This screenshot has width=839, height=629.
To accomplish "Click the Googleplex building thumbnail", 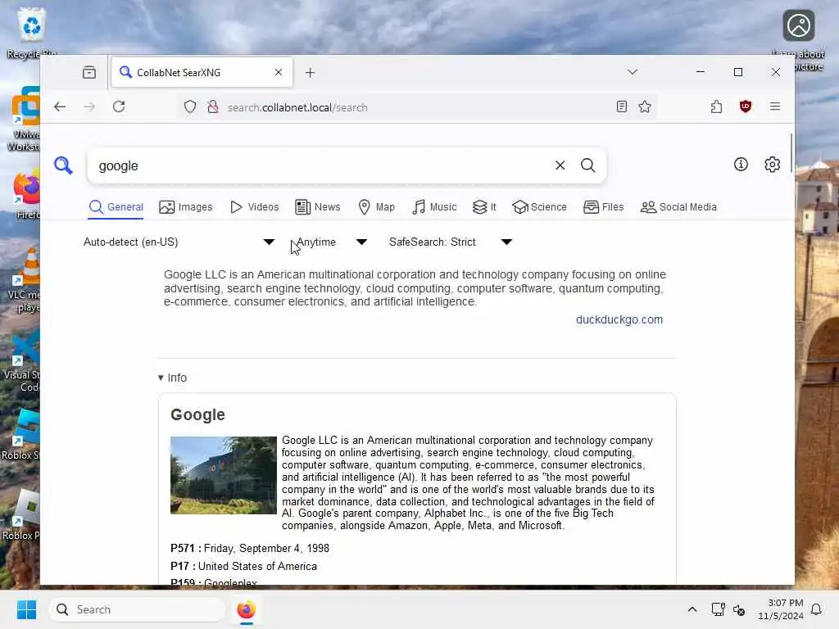I will pos(223,475).
